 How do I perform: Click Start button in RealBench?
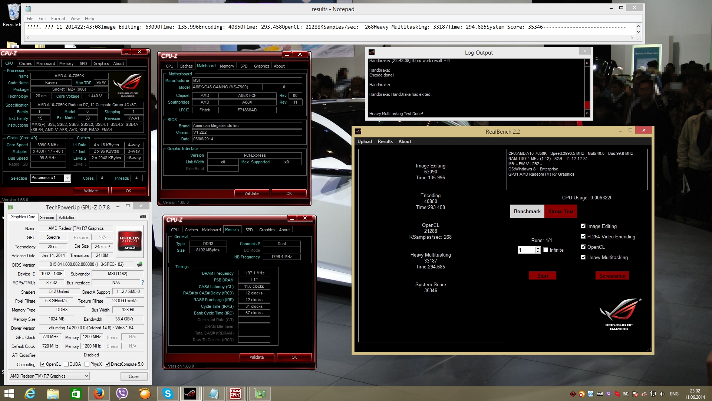tap(543, 276)
